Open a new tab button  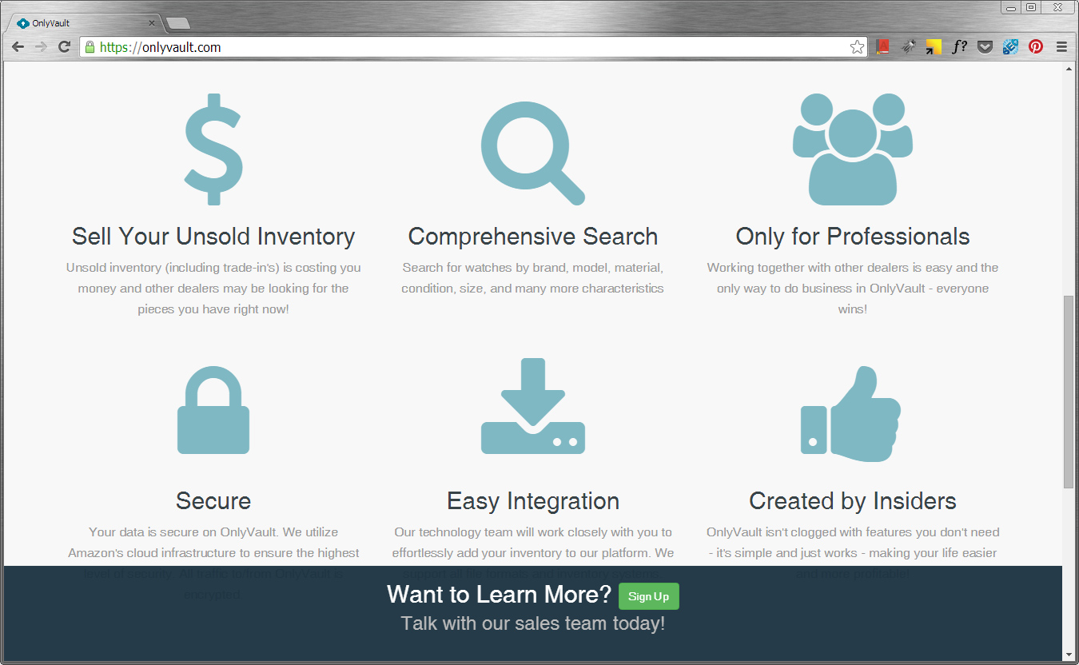pos(177,23)
